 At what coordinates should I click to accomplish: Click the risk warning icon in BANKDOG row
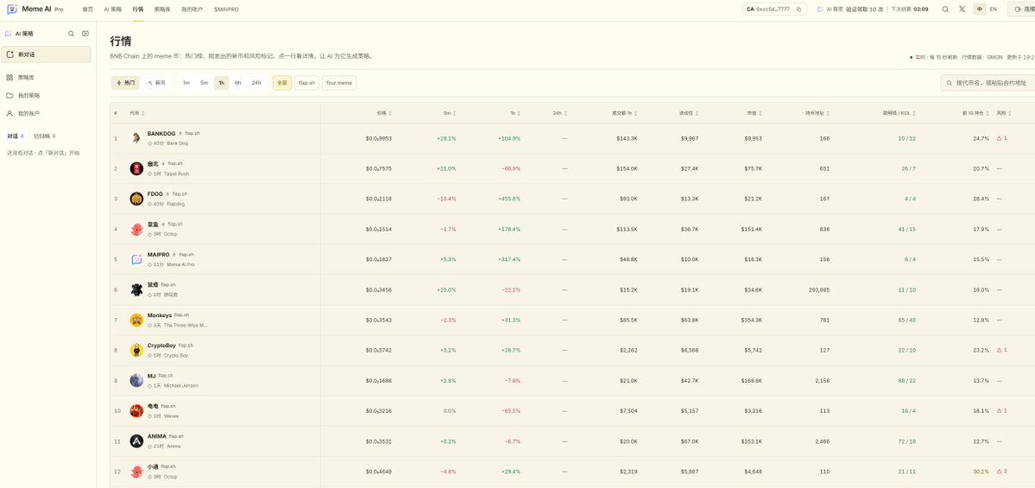point(1000,138)
